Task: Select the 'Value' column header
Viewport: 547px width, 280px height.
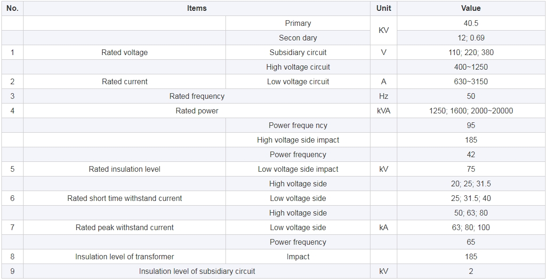Action: (471, 8)
